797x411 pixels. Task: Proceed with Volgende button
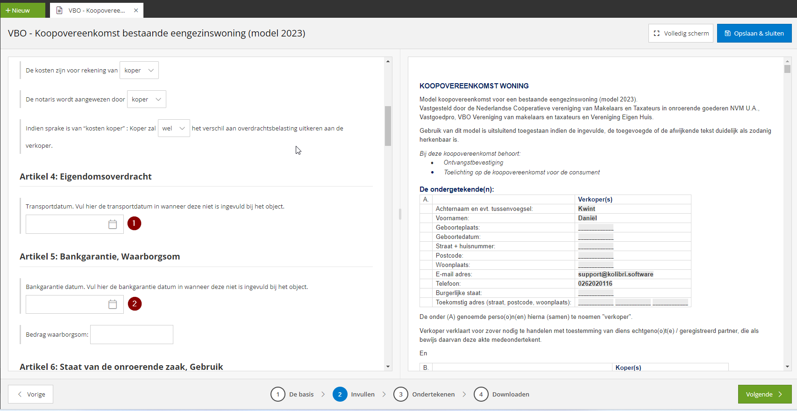(765, 394)
